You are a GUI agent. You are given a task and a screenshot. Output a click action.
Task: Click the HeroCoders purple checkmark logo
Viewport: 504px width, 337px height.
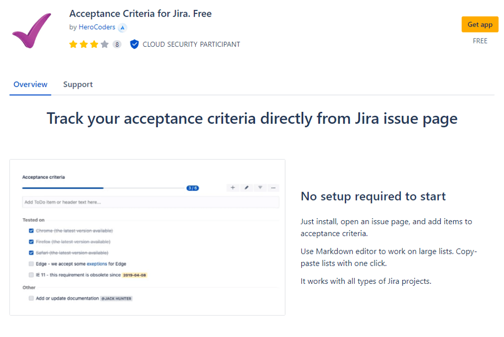click(x=31, y=31)
